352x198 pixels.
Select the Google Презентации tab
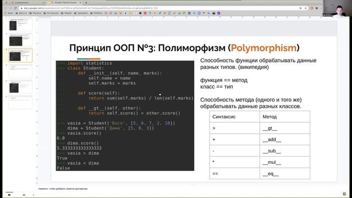(65, 2)
